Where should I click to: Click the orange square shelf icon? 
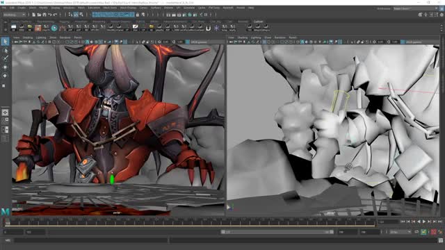[x=38, y=28]
